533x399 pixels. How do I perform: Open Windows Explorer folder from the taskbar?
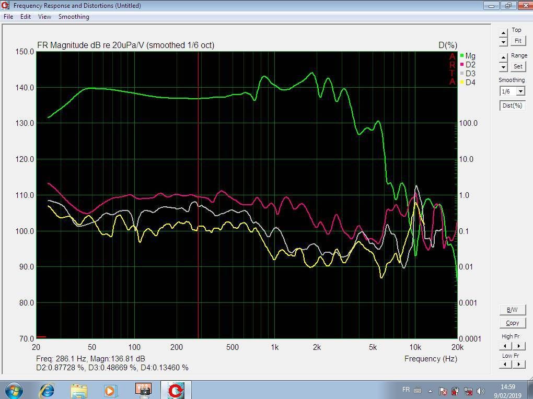tap(78, 391)
